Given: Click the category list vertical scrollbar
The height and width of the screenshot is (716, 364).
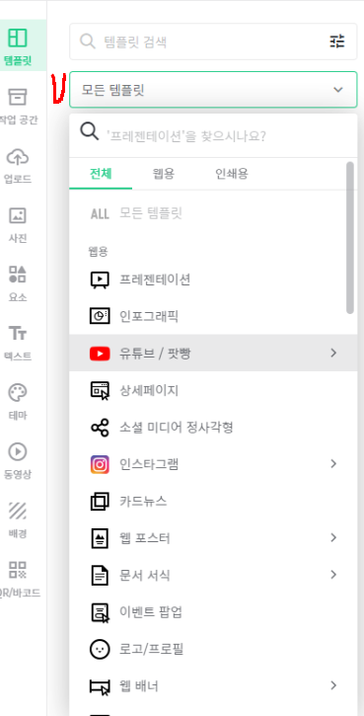Looking at the screenshot, I should pos(350,237).
